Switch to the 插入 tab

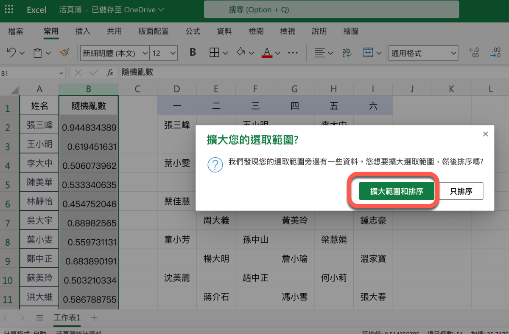[x=83, y=31]
